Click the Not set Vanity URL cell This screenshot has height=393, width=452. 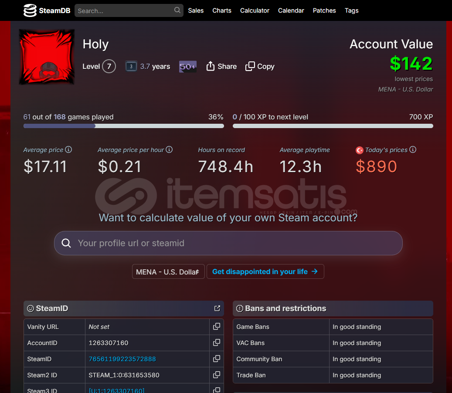click(x=147, y=327)
